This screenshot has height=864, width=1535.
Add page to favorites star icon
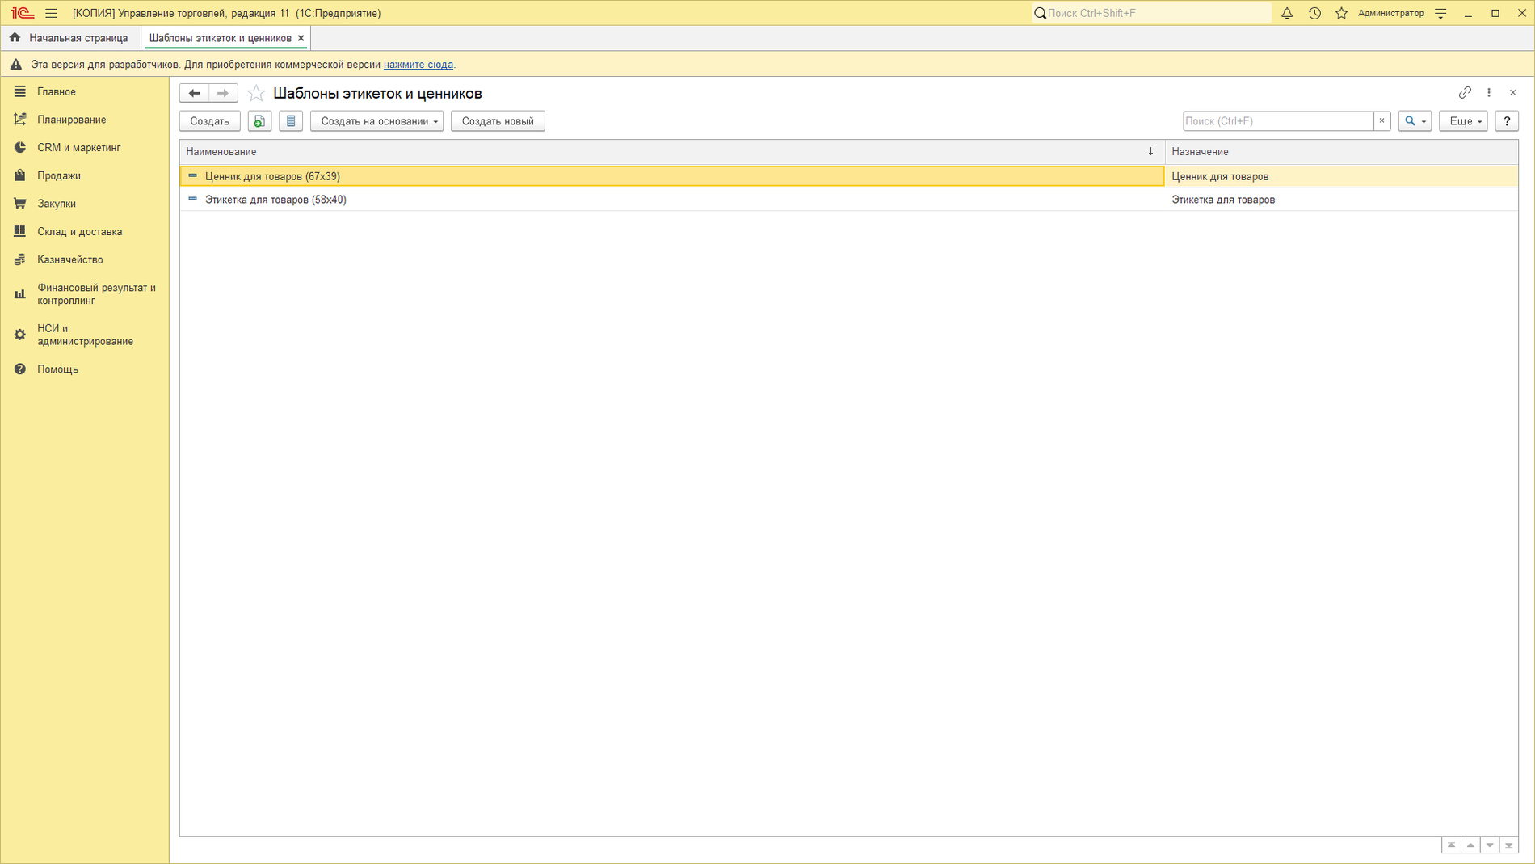point(256,93)
